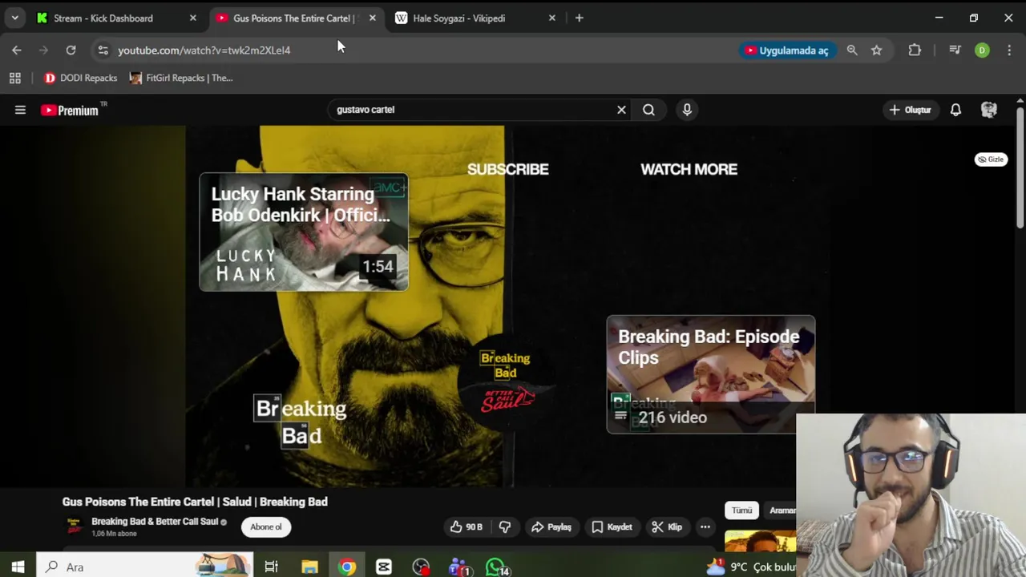The image size is (1026, 577).
Task: Open Breaking Bad: Episode Clips playlist
Action: coord(711,374)
